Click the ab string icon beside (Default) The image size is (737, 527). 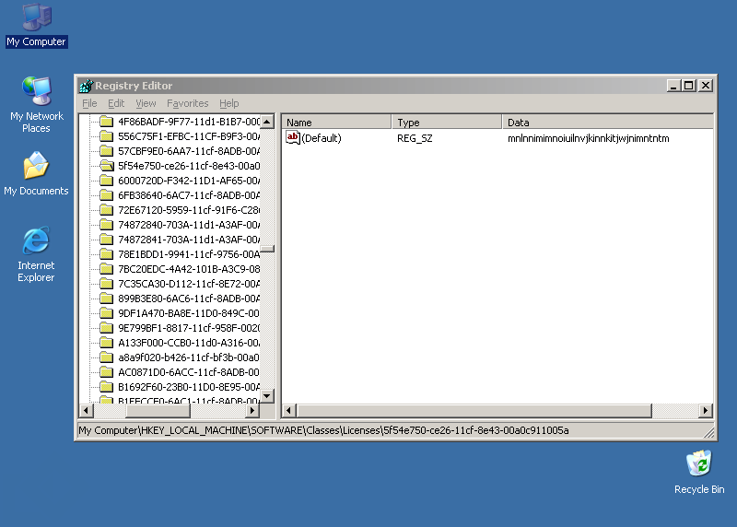coord(293,138)
